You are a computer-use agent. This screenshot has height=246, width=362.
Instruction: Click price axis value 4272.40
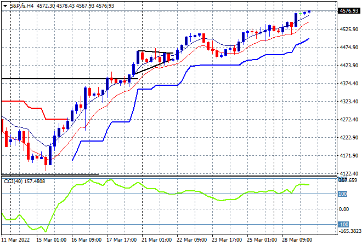pyautogui.click(x=349, y=119)
